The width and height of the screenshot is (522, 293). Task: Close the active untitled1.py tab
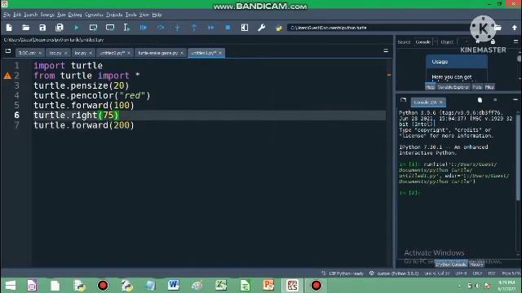click(x=220, y=53)
